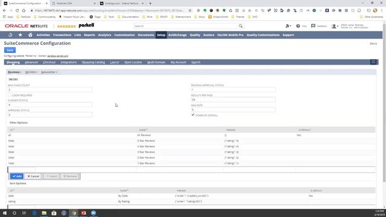Open the Chrome menu dots

pos(382,10)
